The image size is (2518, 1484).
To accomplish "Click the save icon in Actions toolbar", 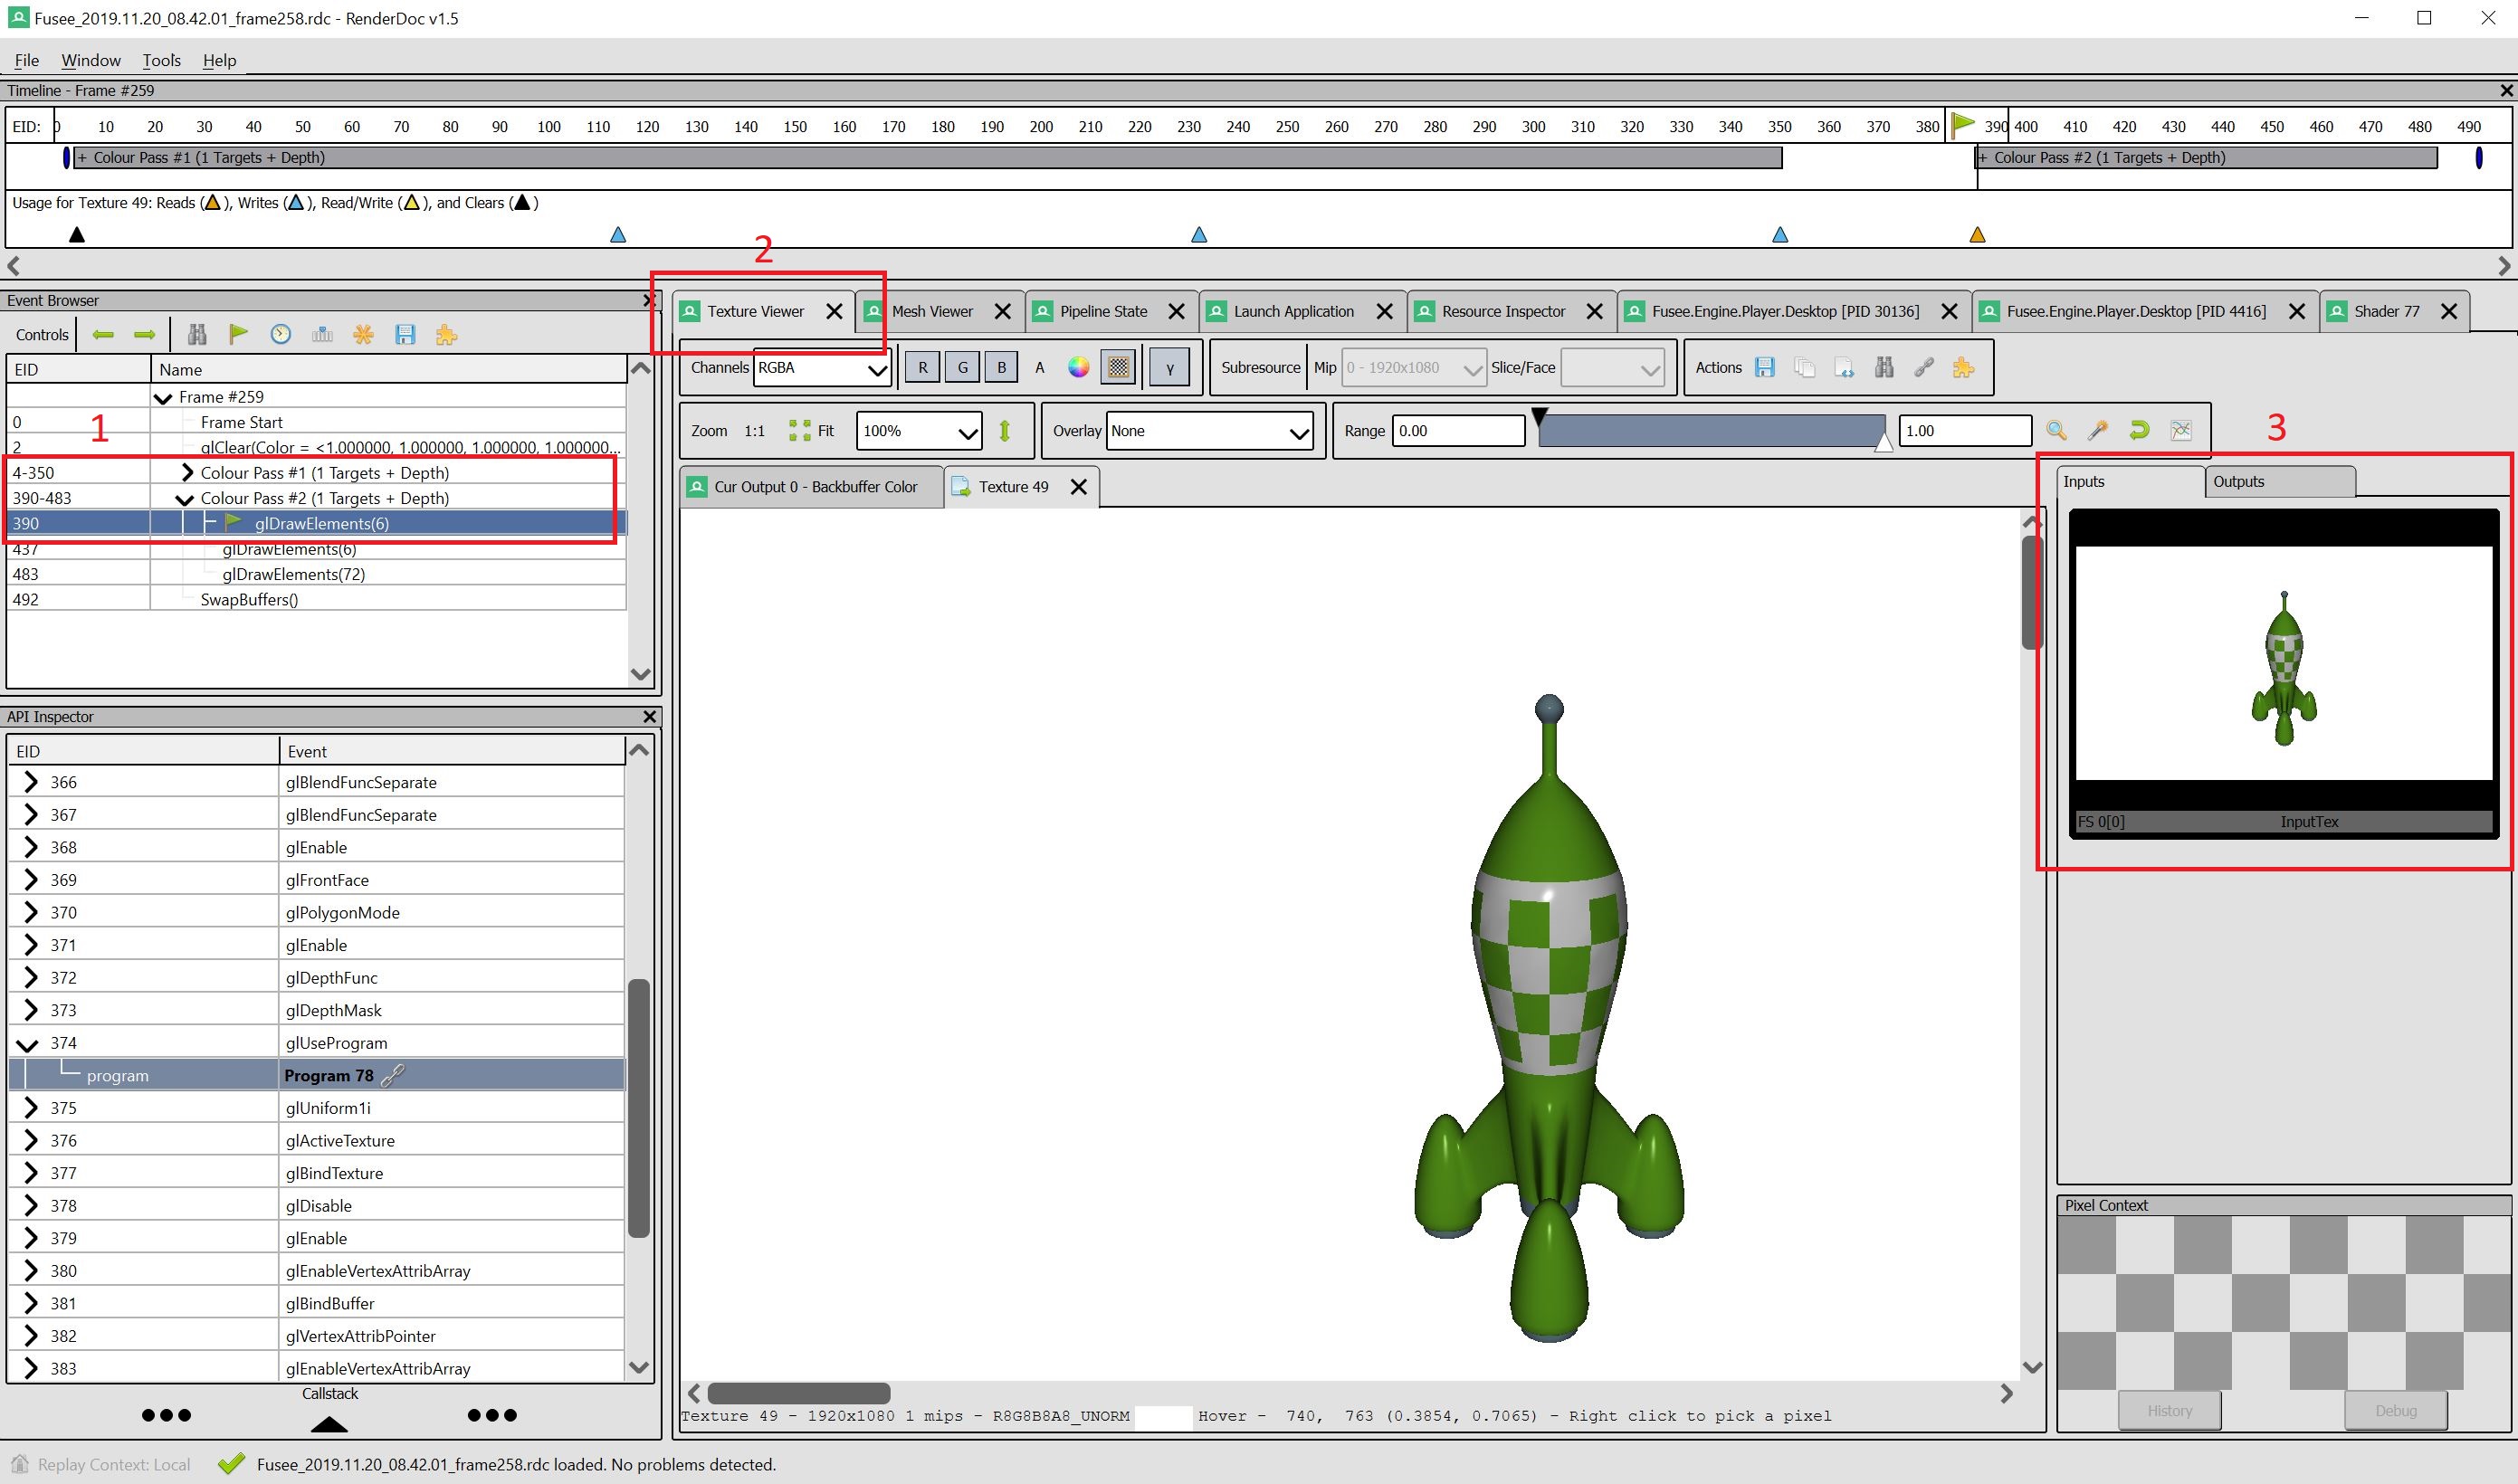I will tap(1765, 367).
